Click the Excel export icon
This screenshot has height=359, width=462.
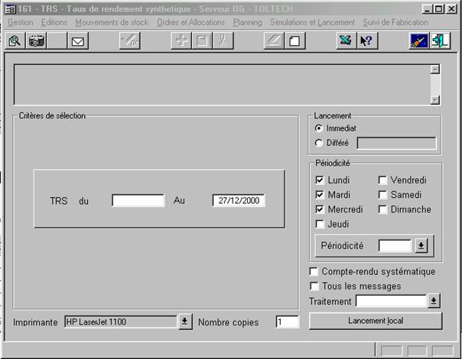pos(345,41)
